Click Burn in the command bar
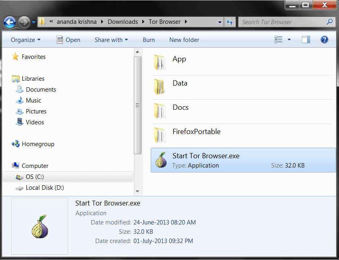Screen dimensions: 339x260 point(149,40)
